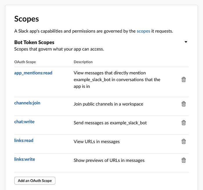203x190 pixels.
Task: Select the 'Join public channels in a workspace' description
Action: click(108, 104)
